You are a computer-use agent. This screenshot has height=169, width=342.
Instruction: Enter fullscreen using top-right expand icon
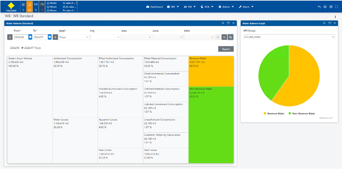pyautogui.click(x=337, y=7)
